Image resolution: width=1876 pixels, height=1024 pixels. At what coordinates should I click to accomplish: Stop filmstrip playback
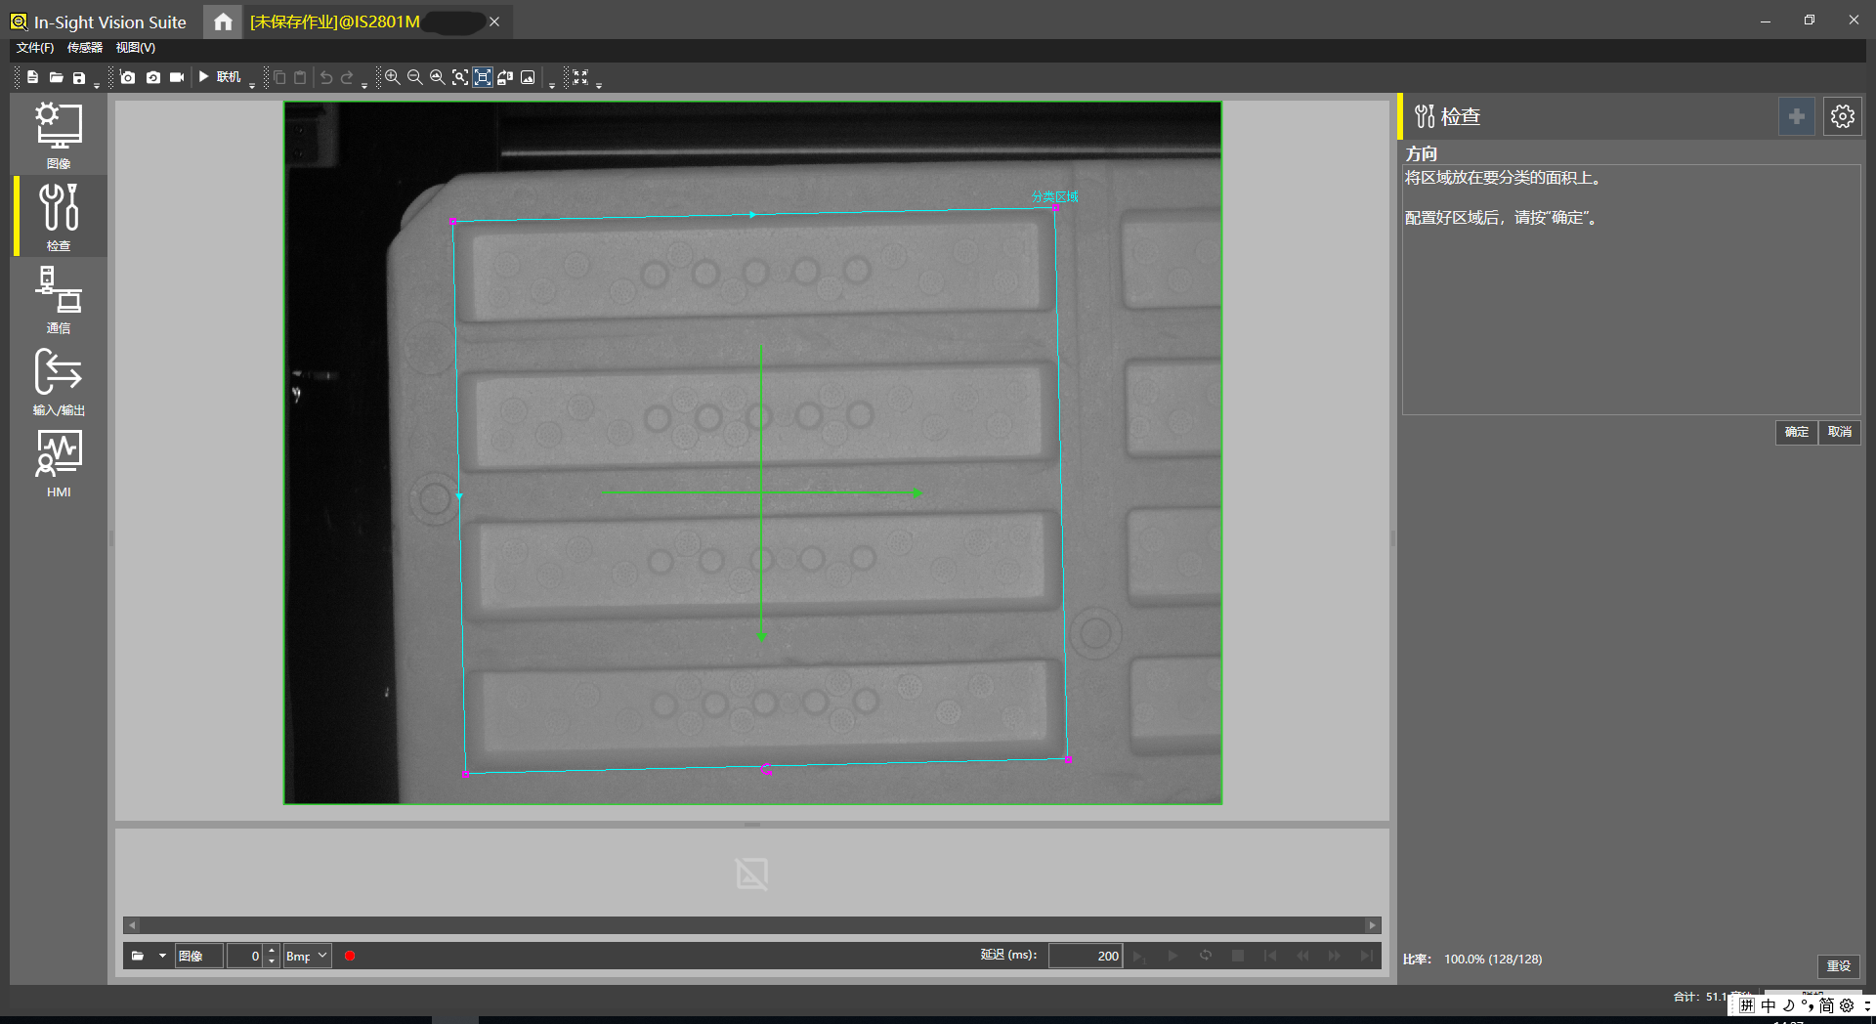1238,956
